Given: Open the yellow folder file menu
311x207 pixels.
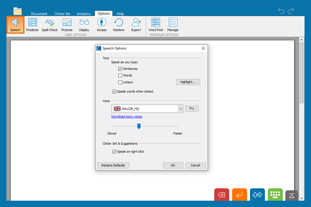Looking at the screenshot, I should [x=18, y=11].
